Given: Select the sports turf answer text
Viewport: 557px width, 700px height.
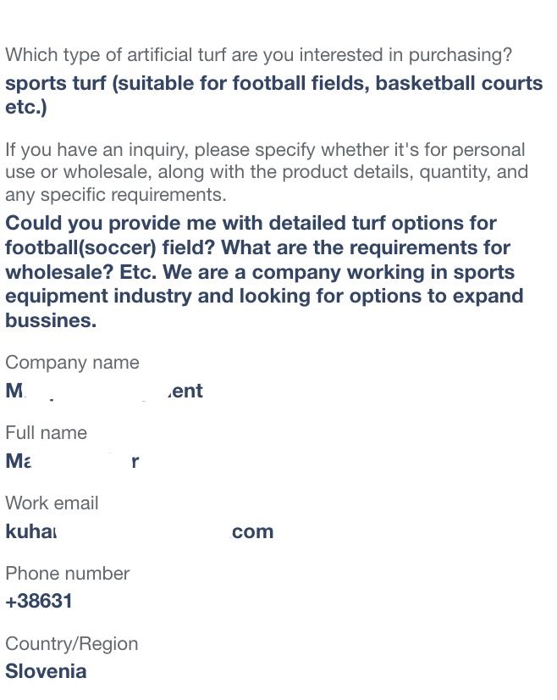Looking at the screenshot, I should [x=273, y=95].
